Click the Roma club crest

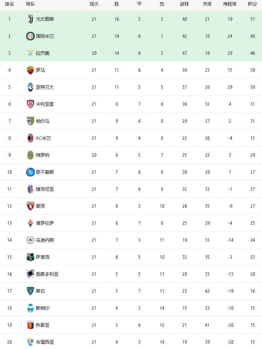[30, 70]
